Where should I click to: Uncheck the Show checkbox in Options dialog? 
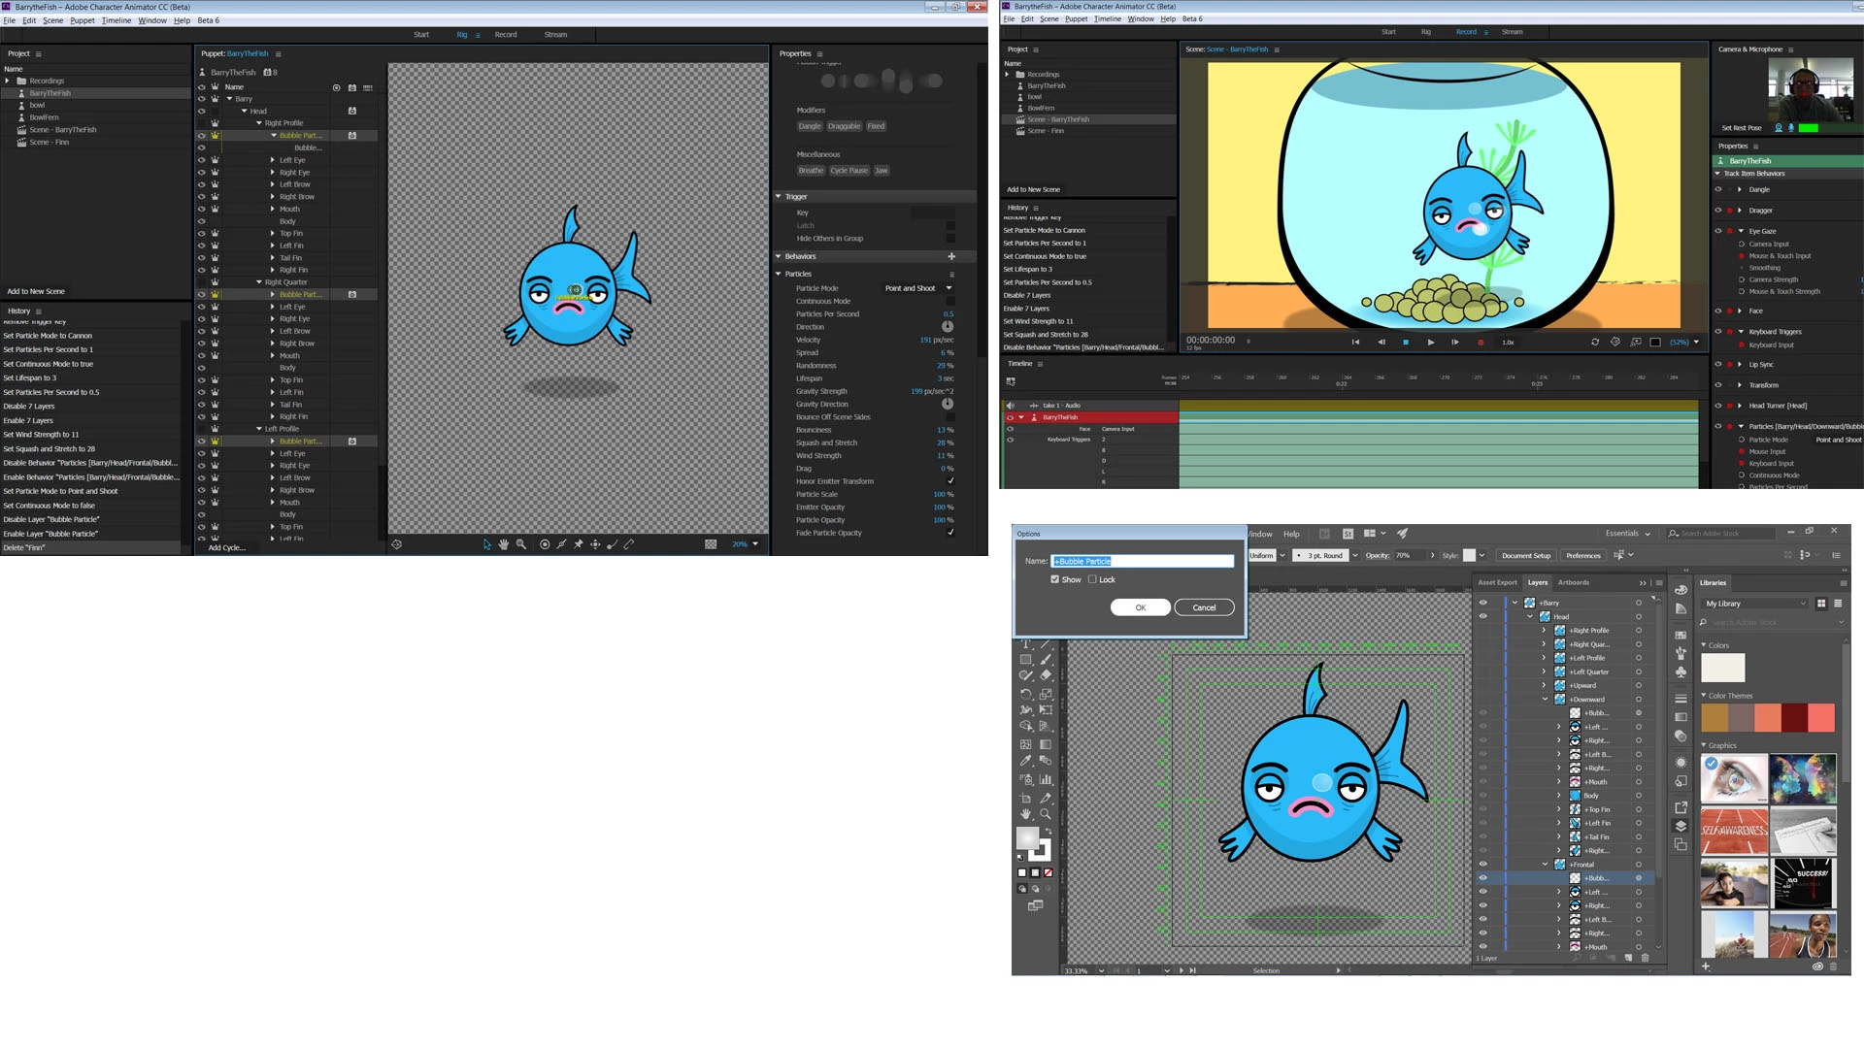click(x=1054, y=579)
